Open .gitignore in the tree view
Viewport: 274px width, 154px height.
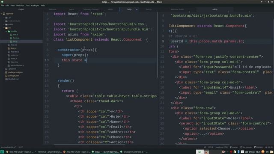pos(12,69)
